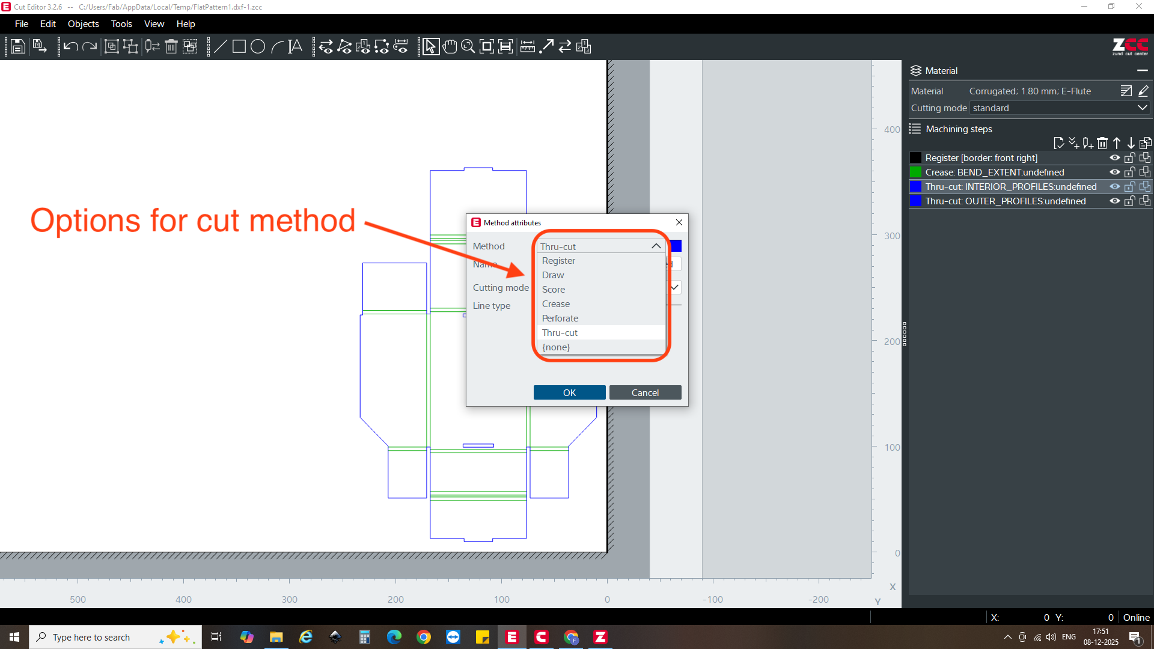Choose Perforate from the method list
This screenshot has width=1154, height=649.
point(560,318)
